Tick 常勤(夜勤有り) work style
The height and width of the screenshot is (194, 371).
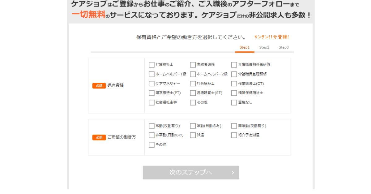click(x=151, y=126)
